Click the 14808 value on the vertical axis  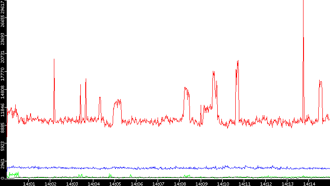pos(3,92)
